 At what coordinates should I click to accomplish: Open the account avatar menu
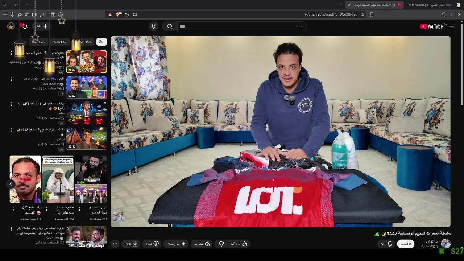(x=11, y=26)
